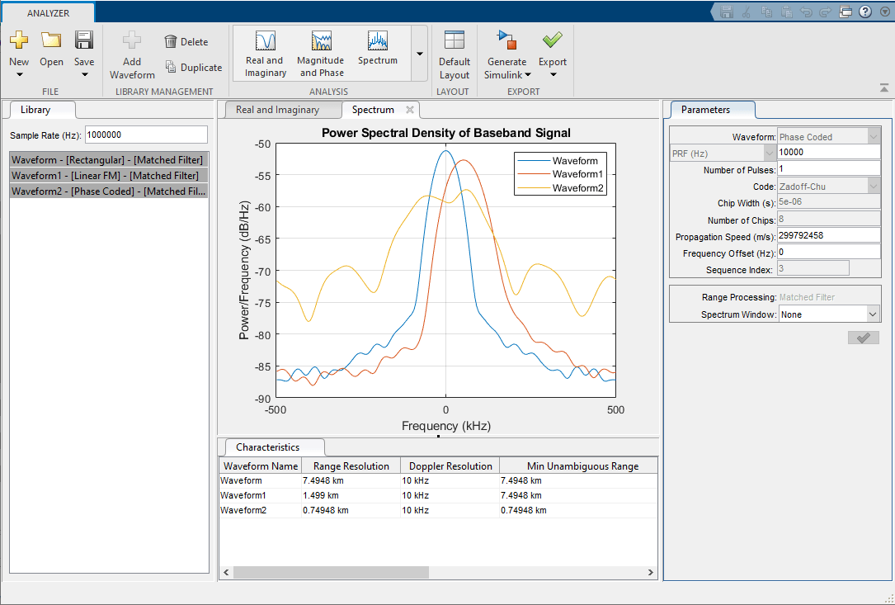Click the Apply checkmark in Parameters panel
Screen dimensions: 895x605
pos(863,337)
